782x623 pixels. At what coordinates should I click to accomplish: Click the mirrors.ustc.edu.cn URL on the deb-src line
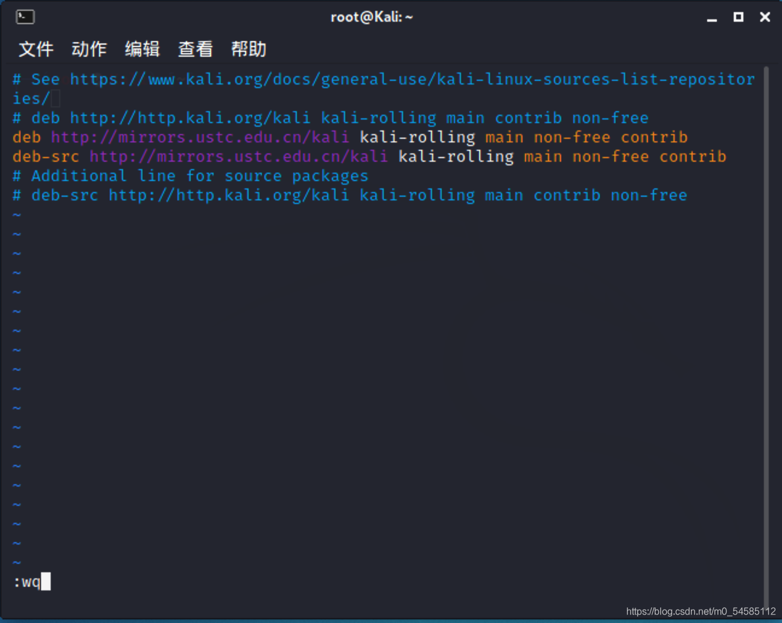point(238,156)
